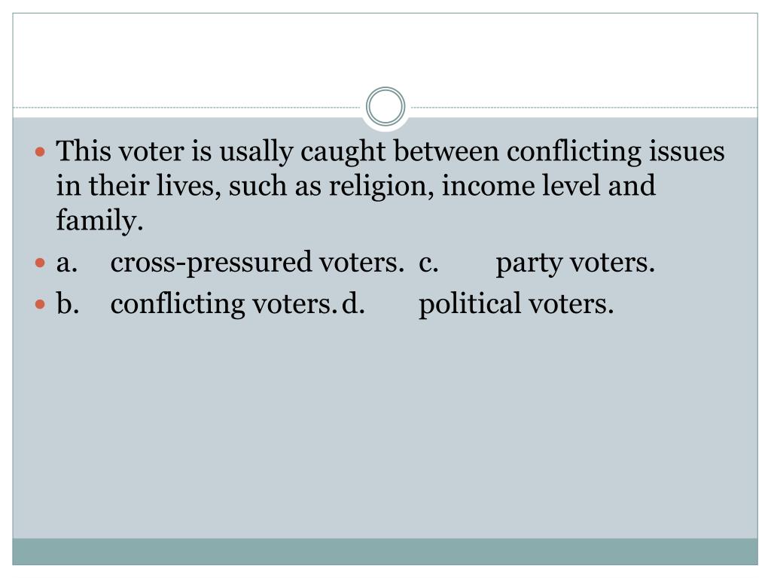771x578 pixels.
Task: Click the teal footer bar of the slide
Action: point(385,552)
